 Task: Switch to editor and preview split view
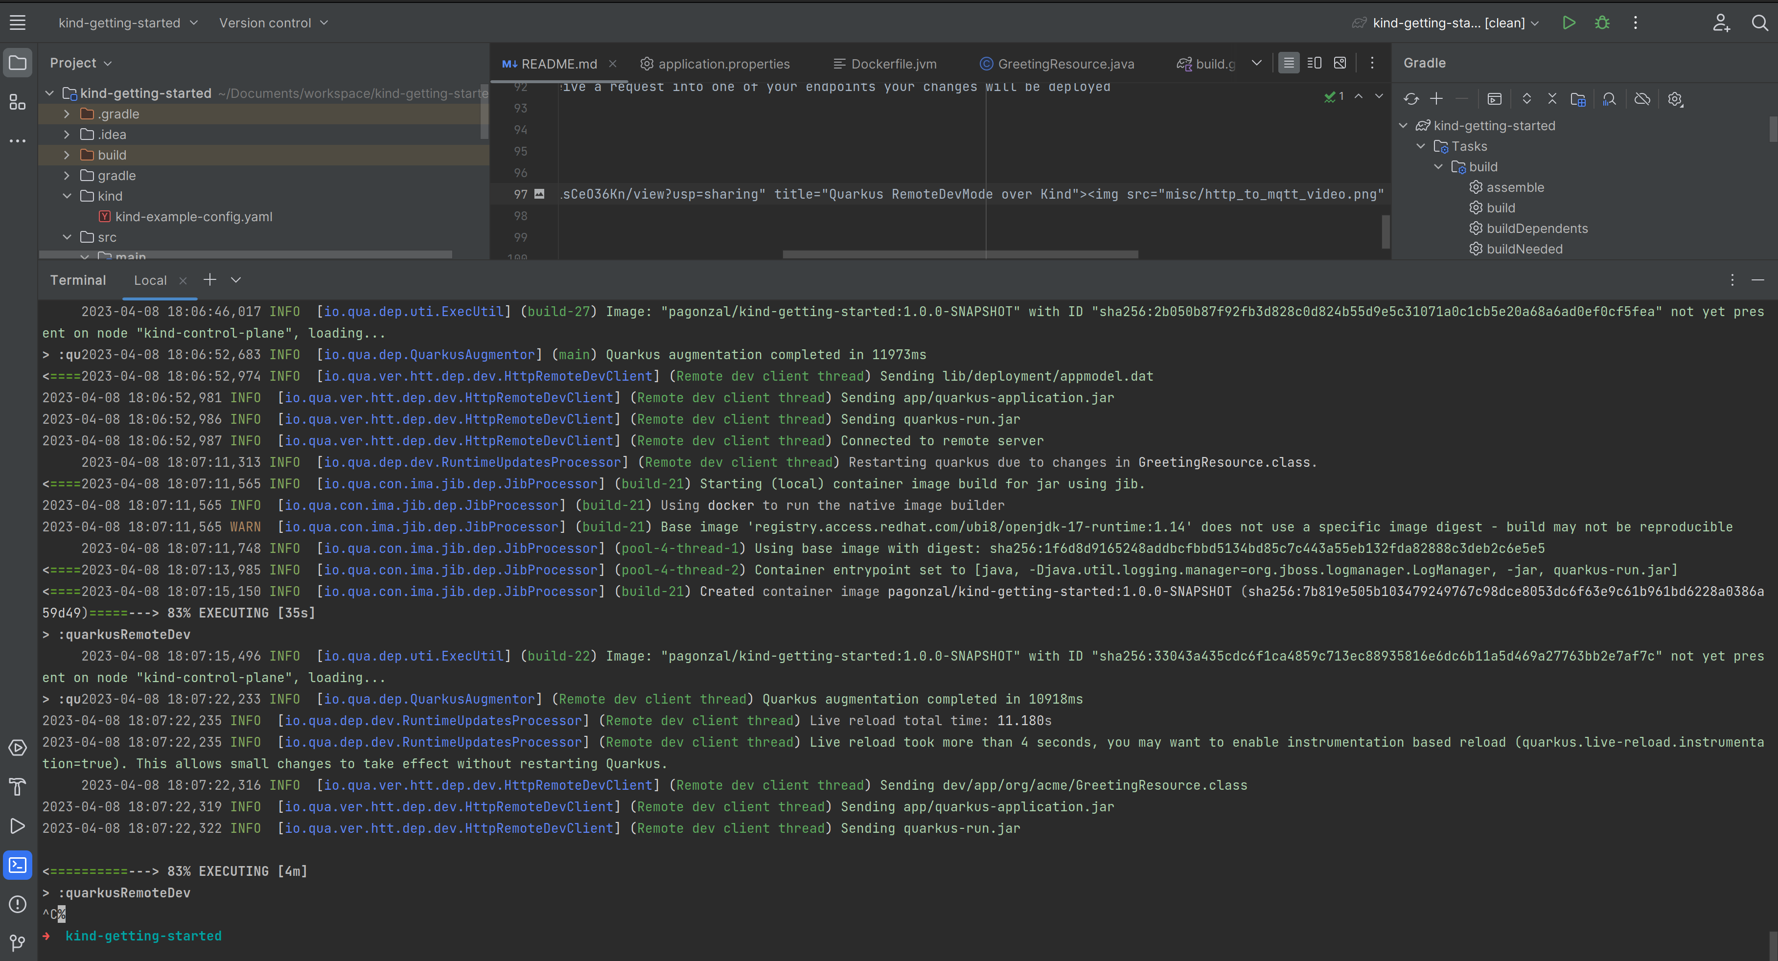pos(1314,64)
